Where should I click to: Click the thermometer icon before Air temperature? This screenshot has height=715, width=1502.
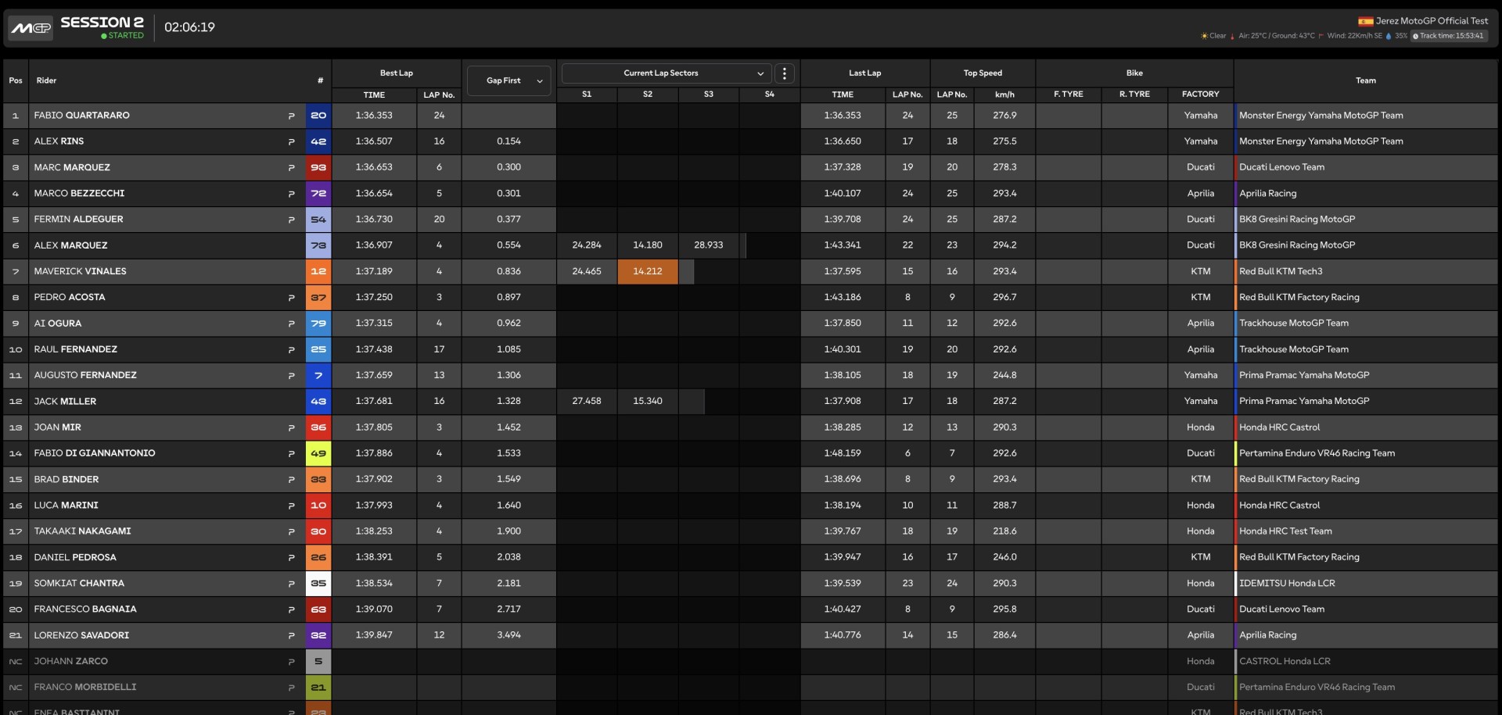tap(1232, 36)
